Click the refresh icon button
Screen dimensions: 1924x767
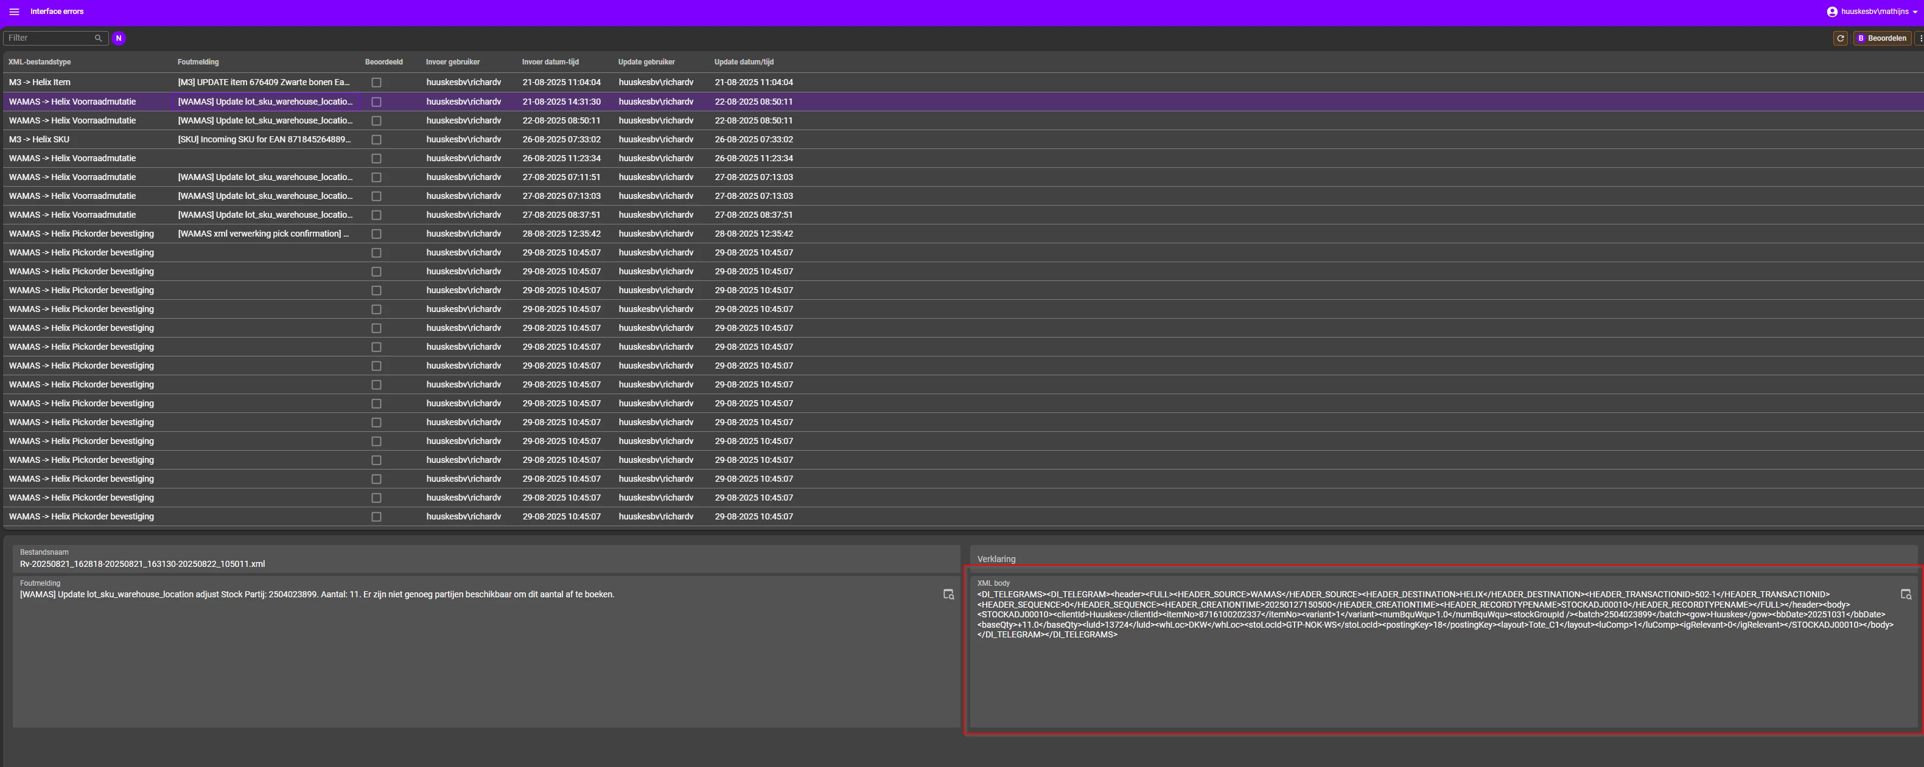(1841, 38)
